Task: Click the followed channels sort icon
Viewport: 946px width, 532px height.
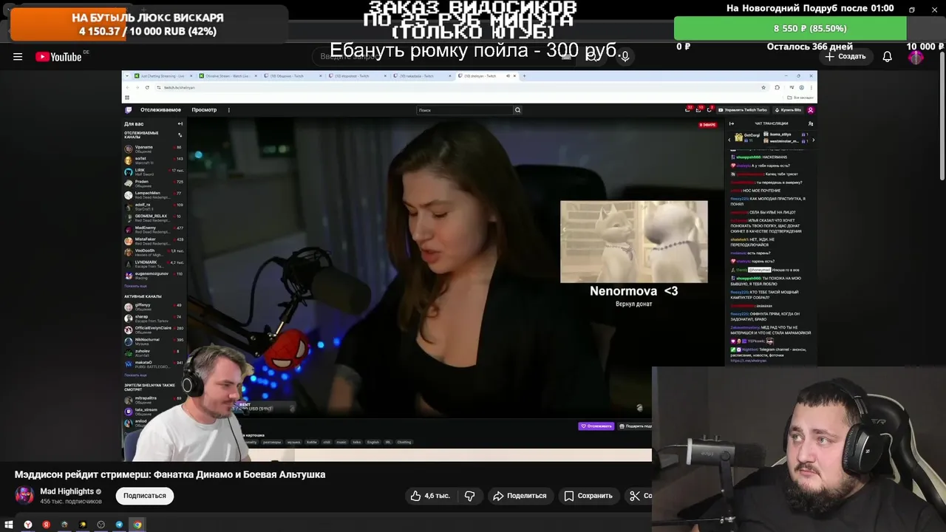Action: [x=180, y=134]
